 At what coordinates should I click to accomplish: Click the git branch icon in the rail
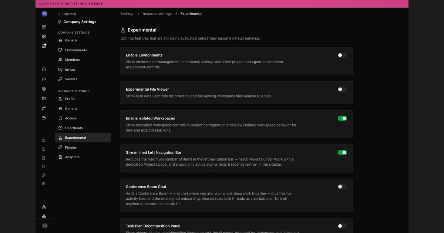pyautogui.click(x=44, y=108)
